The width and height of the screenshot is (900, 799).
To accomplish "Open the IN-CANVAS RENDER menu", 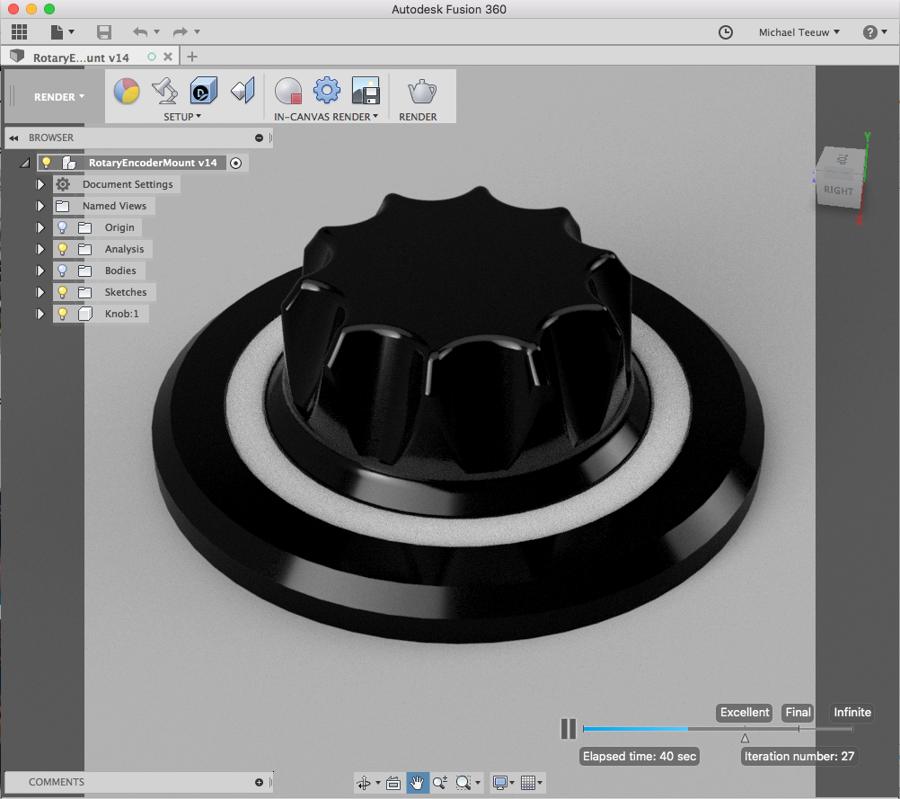I will (326, 117).
